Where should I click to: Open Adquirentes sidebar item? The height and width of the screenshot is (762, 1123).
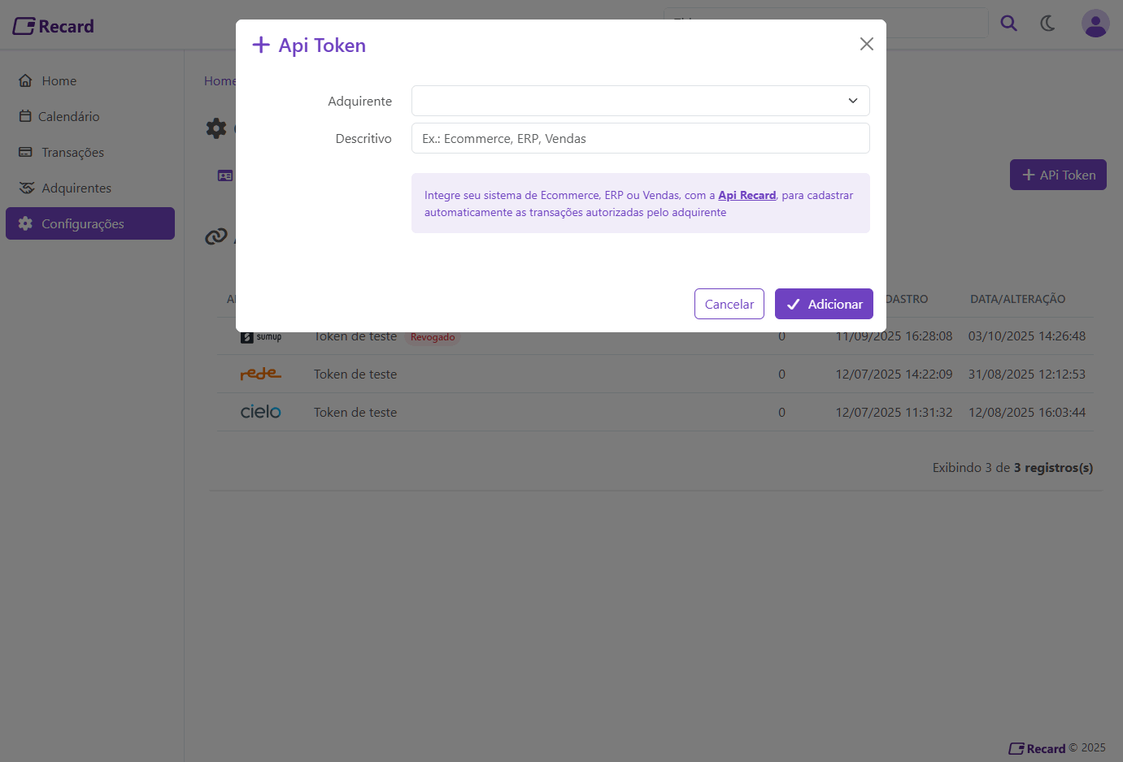(76, 188)
